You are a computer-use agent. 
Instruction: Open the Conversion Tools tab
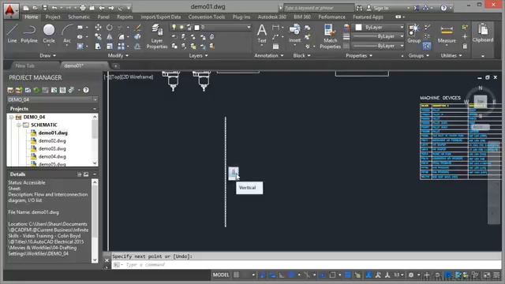[207, 17]
